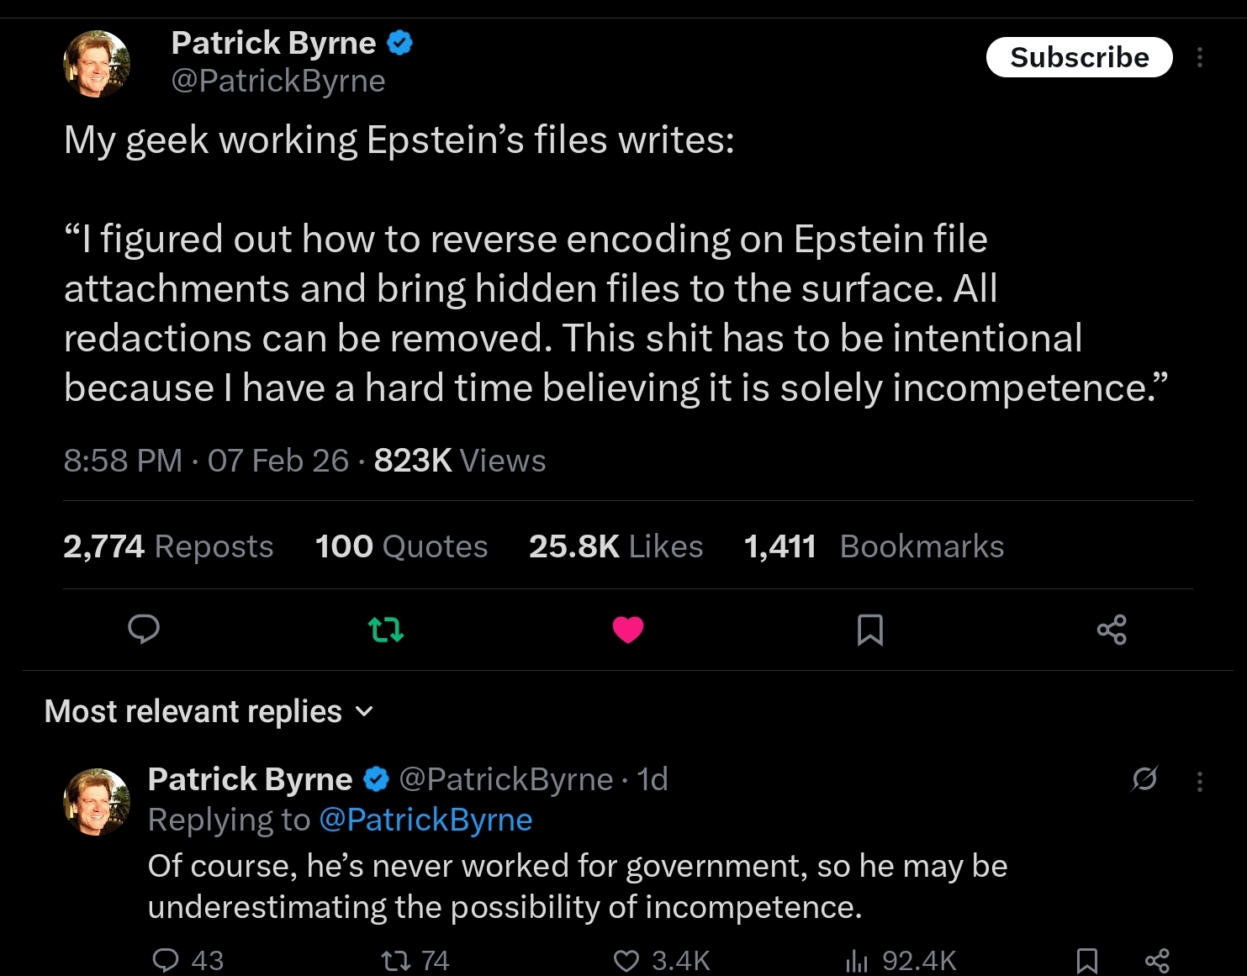The height and width of the screenshot is (976, 1247).
Task: Reply to the main post
Action: (x=144, y=629)
